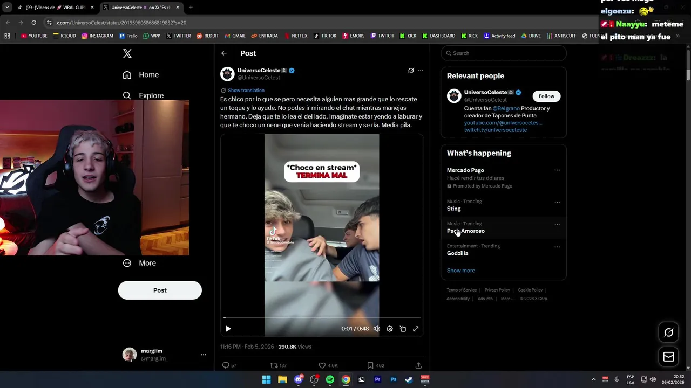Open the three-dot menu beside Sting

pos(557,203)
